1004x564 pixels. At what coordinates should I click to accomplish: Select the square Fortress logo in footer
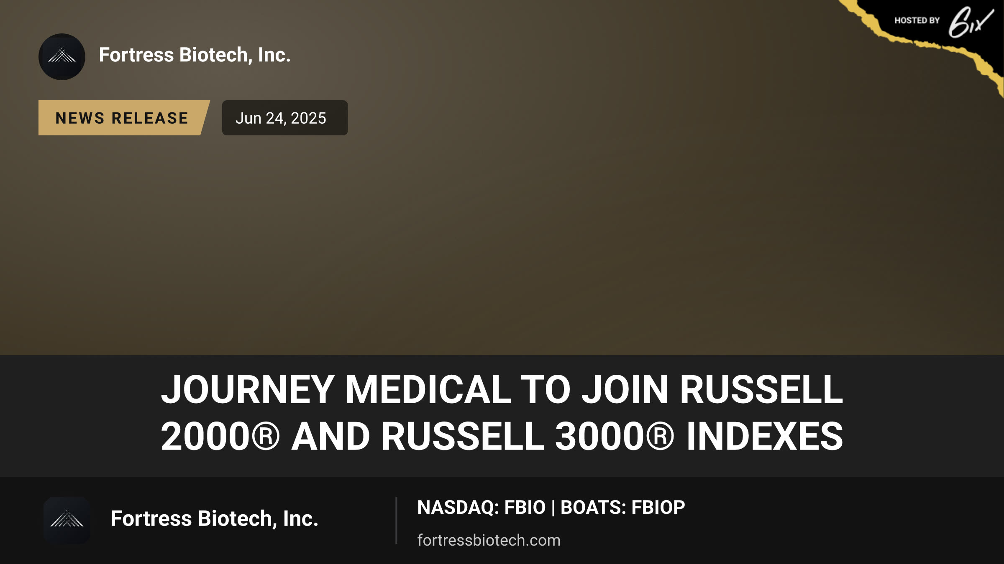pos(67,520)
